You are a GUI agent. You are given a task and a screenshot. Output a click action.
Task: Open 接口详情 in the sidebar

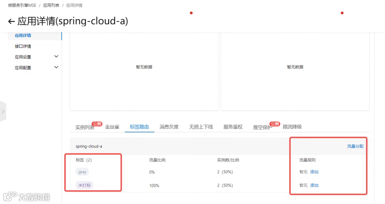(x=23, y=46)
